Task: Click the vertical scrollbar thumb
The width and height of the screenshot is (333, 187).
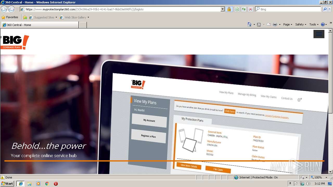Action: (330, 73)
